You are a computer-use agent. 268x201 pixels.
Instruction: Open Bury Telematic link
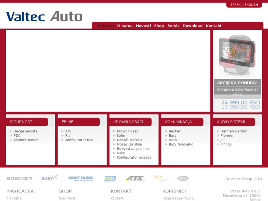pyautogui.click(x=181, y=144)
